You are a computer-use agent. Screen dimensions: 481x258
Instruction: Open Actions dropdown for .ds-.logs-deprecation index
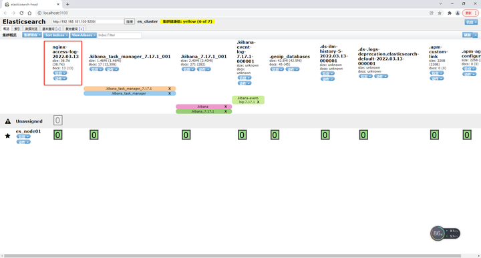(381, 76)
